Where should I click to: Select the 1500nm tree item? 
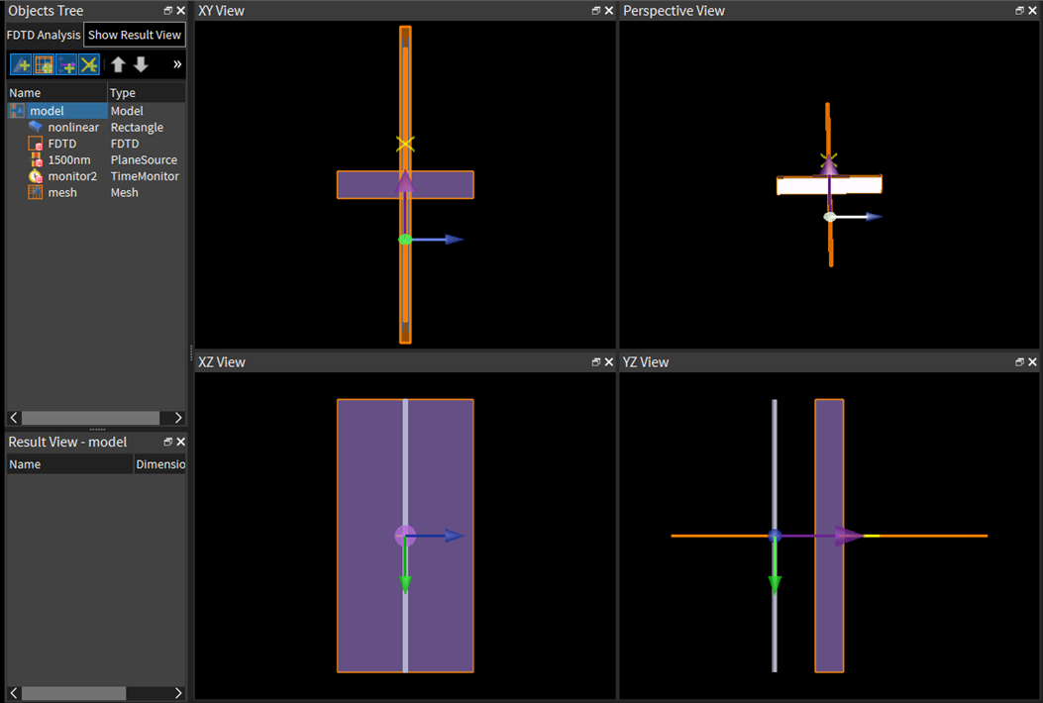pos(69,159)
